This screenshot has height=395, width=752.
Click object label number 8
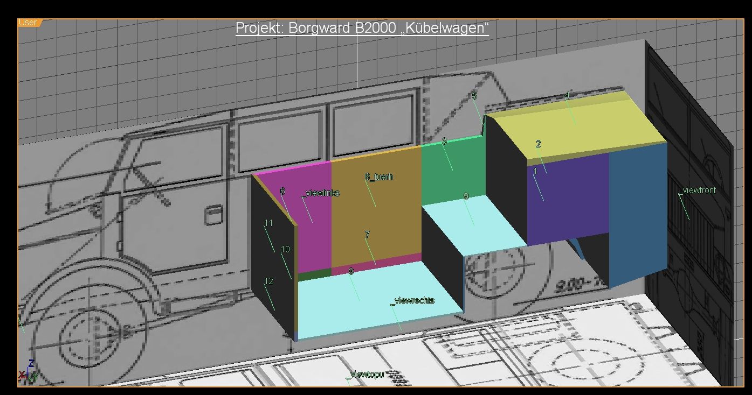[x=351, y=271]
